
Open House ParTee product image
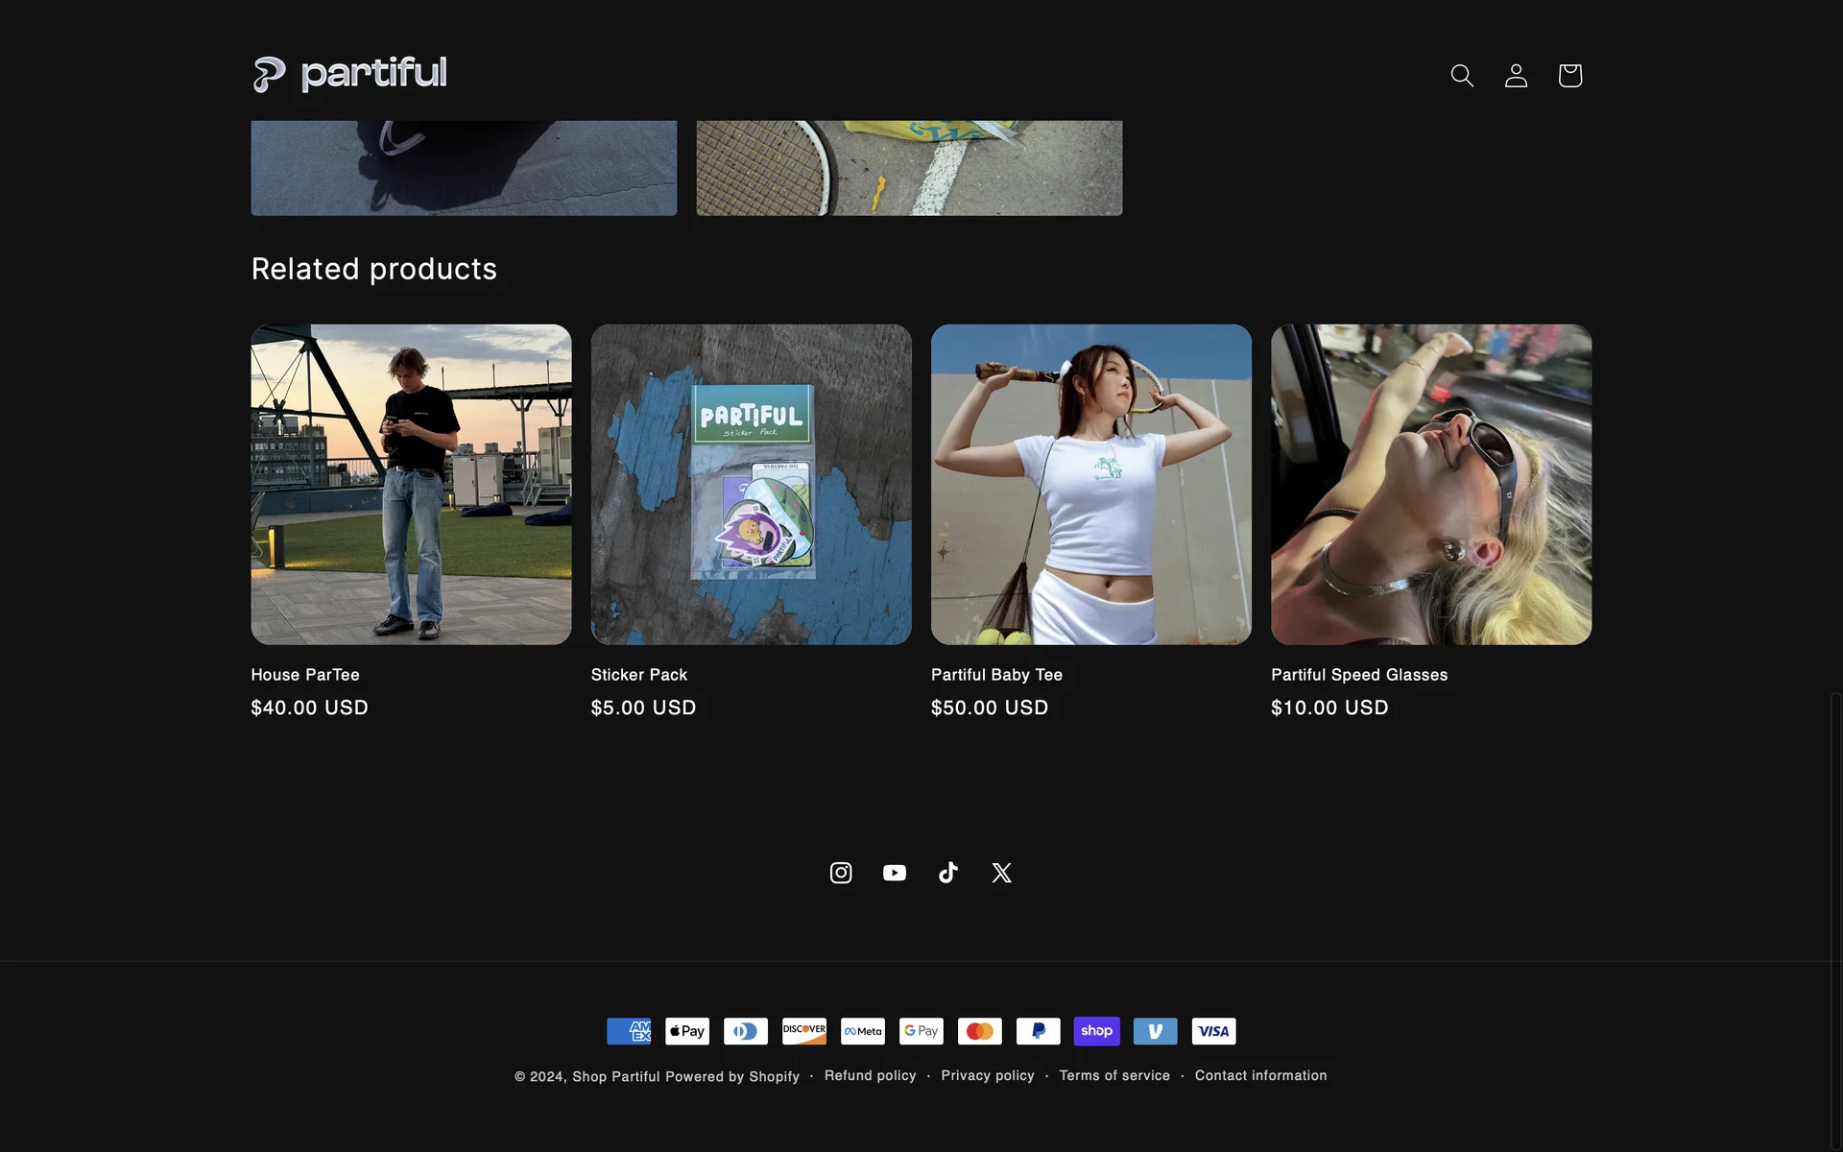pyautogui.click(x=411, y=484)
